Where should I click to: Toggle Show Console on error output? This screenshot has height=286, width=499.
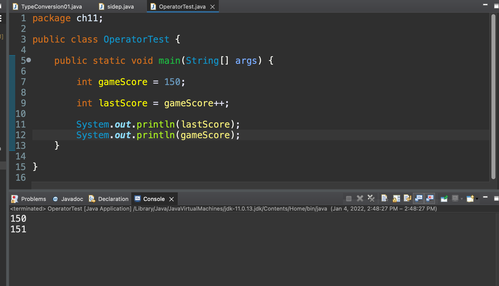click(x=430, y=198)
